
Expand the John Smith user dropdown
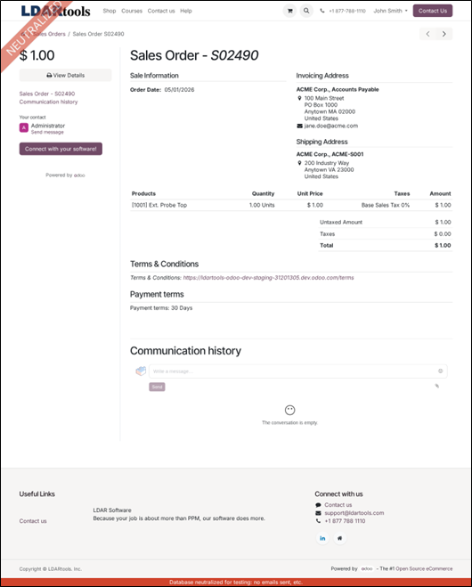(x=390, y=11)
